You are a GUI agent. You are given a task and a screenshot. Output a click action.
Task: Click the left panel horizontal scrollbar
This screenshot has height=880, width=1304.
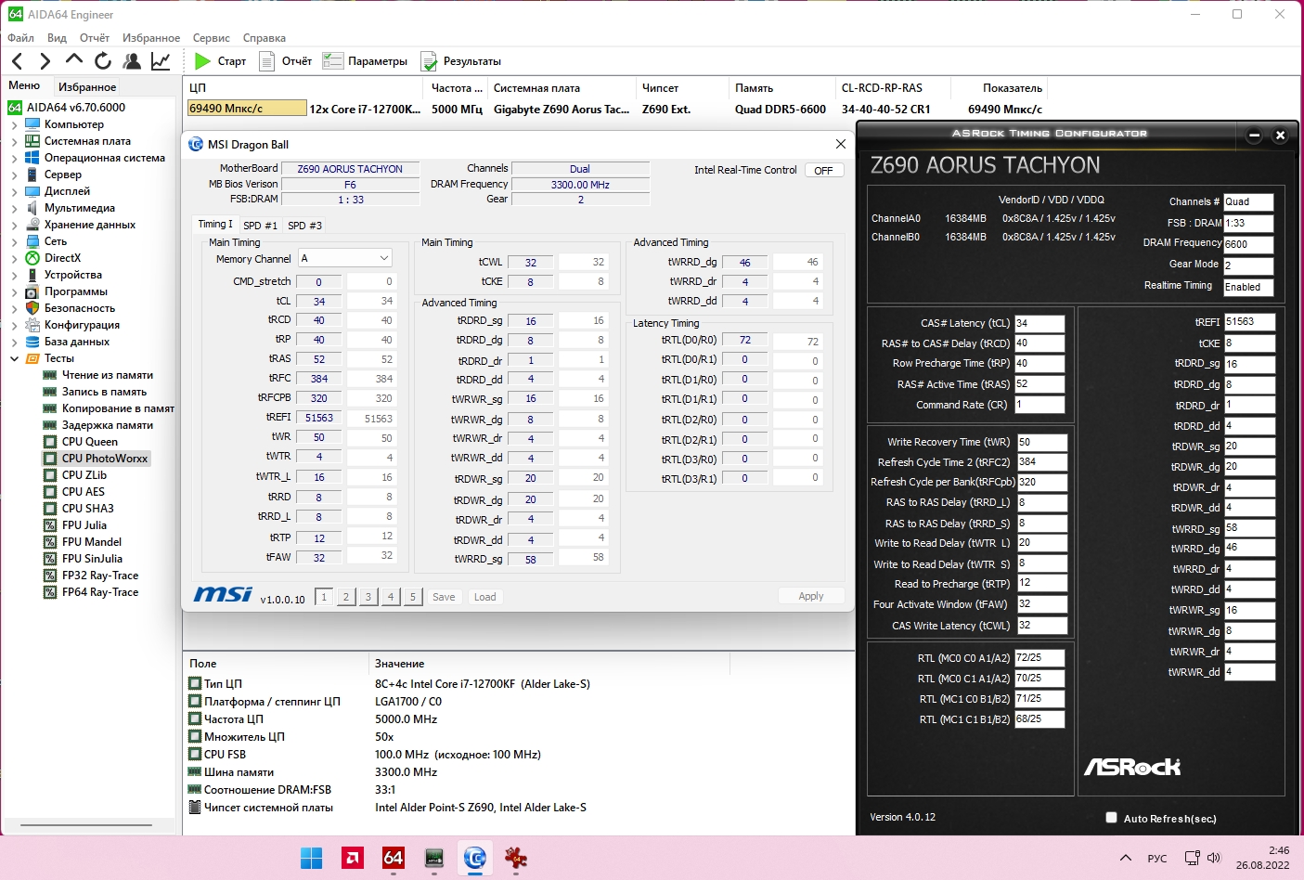(x=86, y=824)
